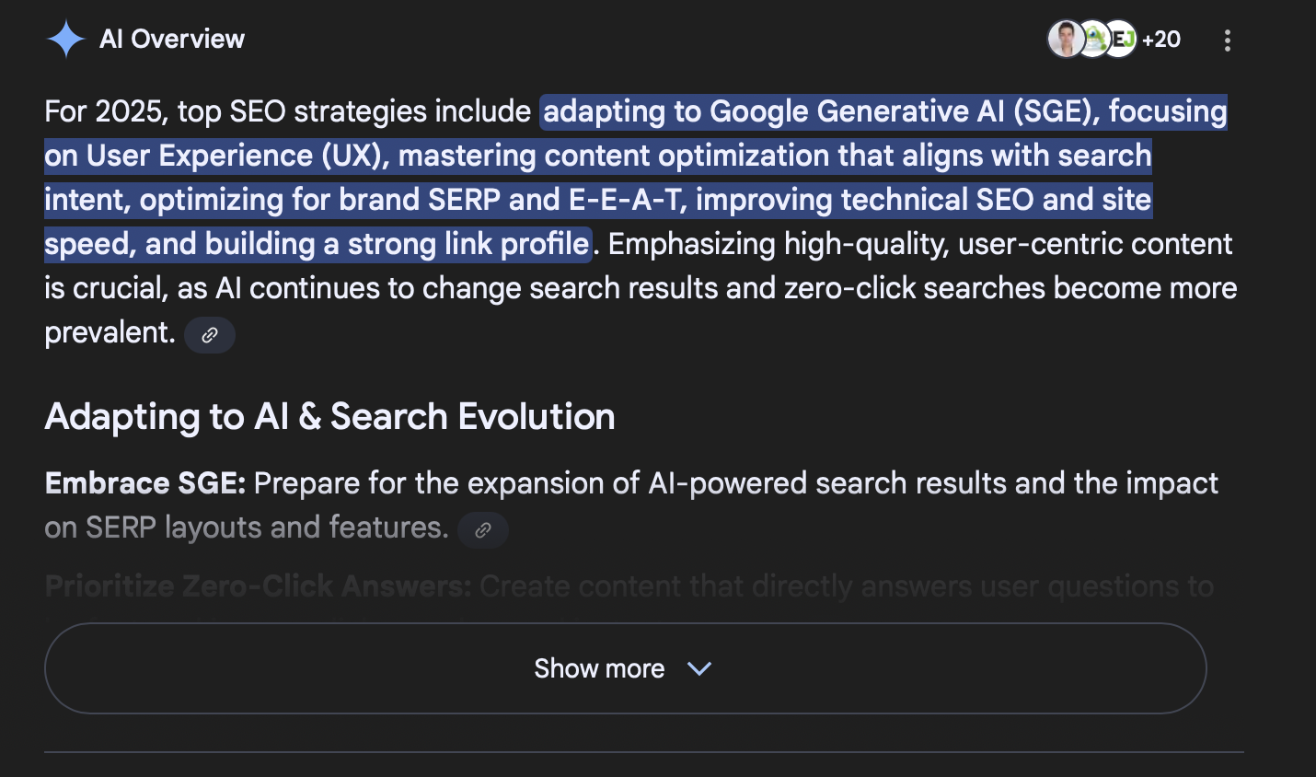Click the EJ source avatar
The height and width of the screenshot is (777, 1316).
[x=1122, y=40]
